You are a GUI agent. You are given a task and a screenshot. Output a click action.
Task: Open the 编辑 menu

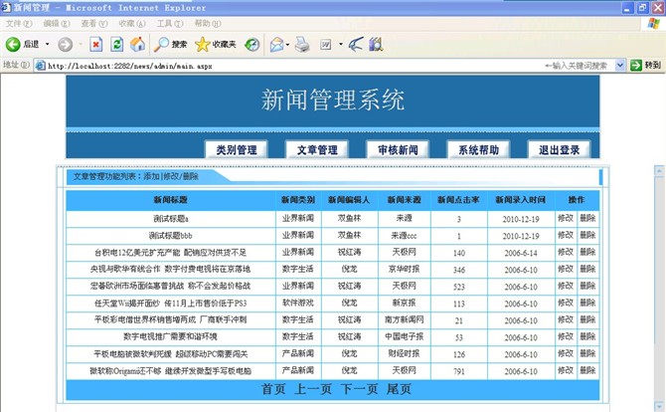click(57, 23)
